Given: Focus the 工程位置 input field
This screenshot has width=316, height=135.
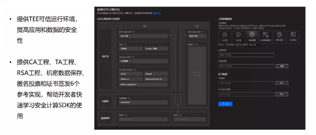Looking at the screenshot, I should (x=246, y=66).
